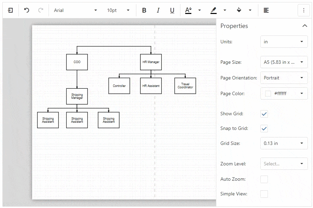This screenshot has width=313, height=208.
Task: Toggle italic text formatting
Action: pyautogui.click(x=158, y=10)
